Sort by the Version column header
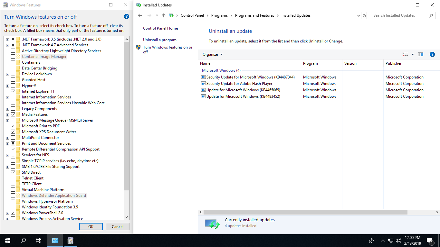The height and width of the screenshot is (247, 440). coord(363,63)
